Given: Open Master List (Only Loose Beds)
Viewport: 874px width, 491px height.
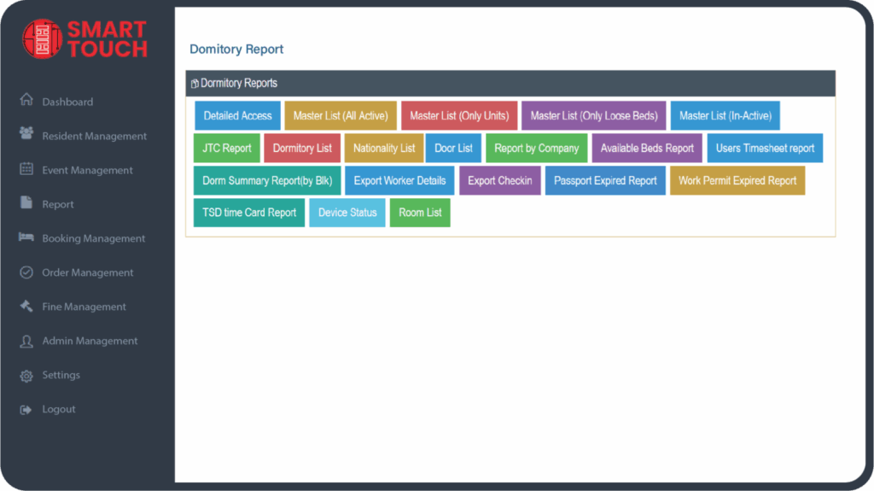Looking at the screenshot, I should tap(594, 116).
